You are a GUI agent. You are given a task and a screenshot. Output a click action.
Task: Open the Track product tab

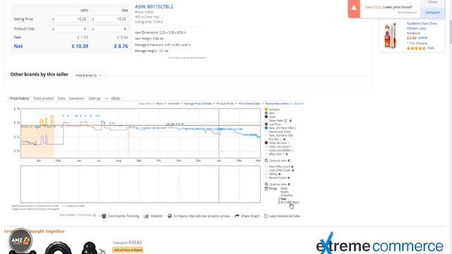click(43, 99)
